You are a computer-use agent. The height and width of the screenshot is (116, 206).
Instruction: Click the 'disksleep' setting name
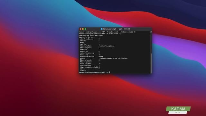pyautogui.click(x=84, y=55)
